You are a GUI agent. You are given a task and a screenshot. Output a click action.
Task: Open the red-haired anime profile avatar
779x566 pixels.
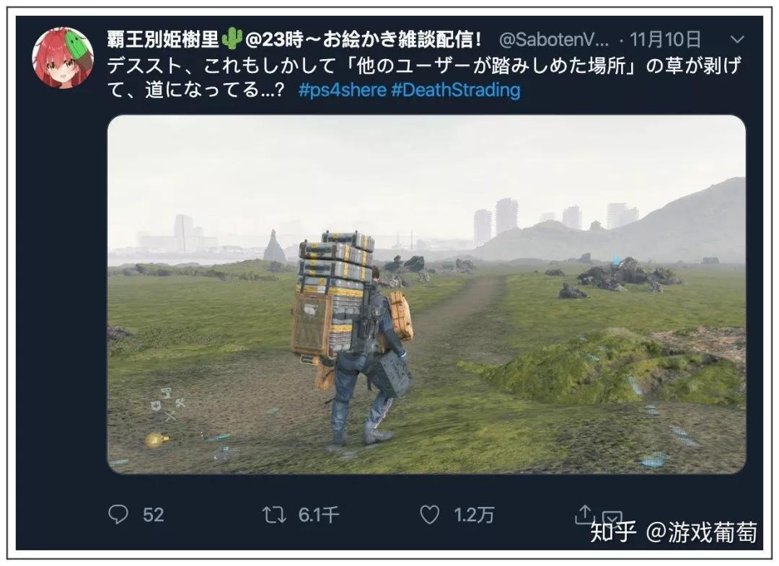(63, 58)
